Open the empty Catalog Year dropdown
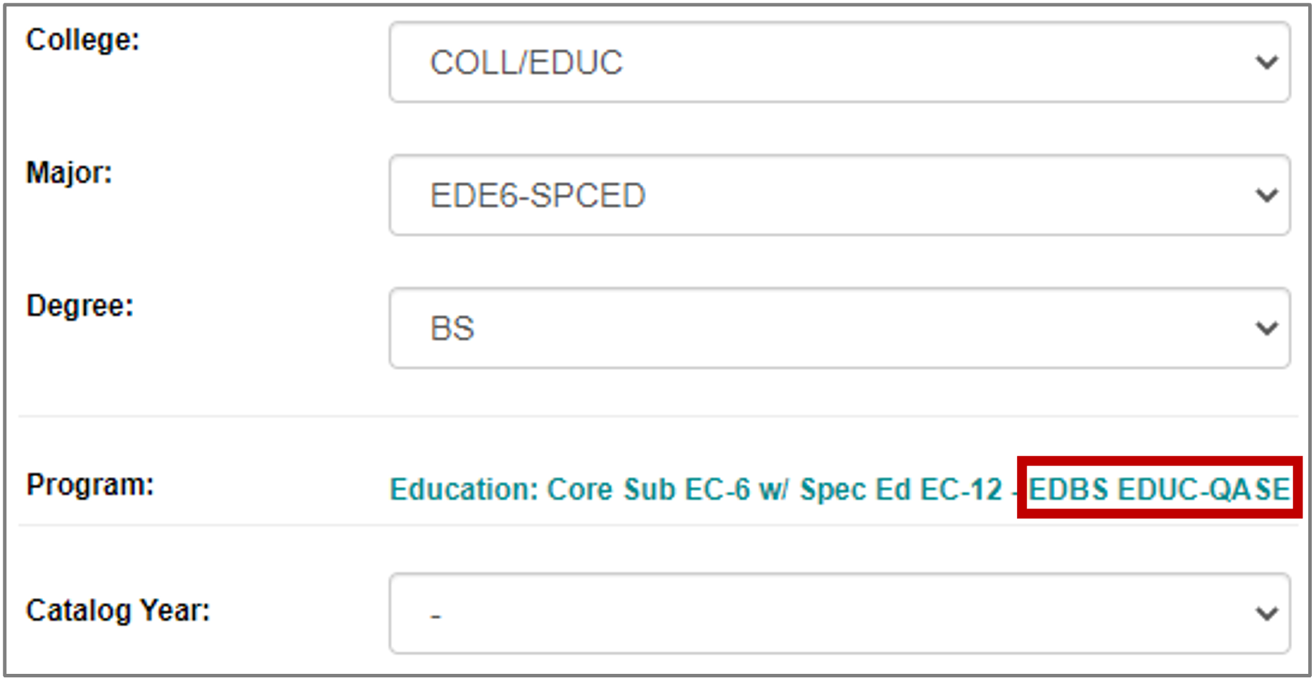The width and height of the screenshot is (1316, 683). tap(839, 613)
